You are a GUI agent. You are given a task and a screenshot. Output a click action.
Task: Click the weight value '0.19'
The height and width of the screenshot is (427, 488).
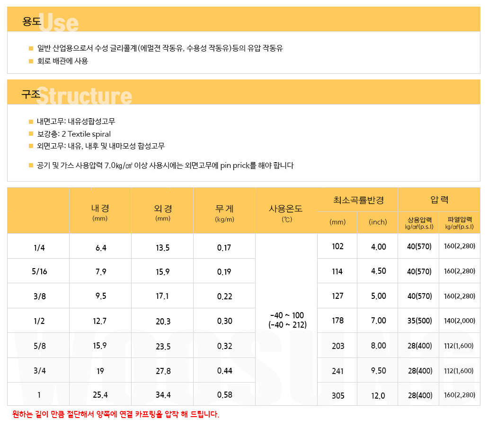pos(224,272)
